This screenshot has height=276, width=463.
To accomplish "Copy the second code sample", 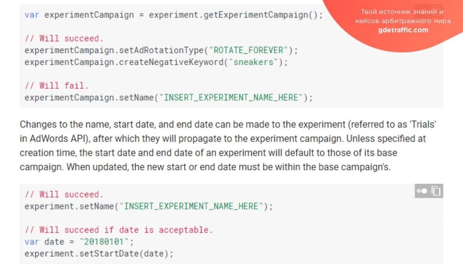I will click(x=436, y=191).
